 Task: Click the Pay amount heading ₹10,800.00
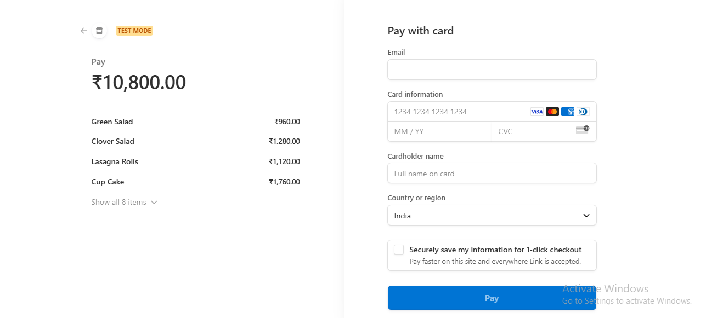point(139,82)
